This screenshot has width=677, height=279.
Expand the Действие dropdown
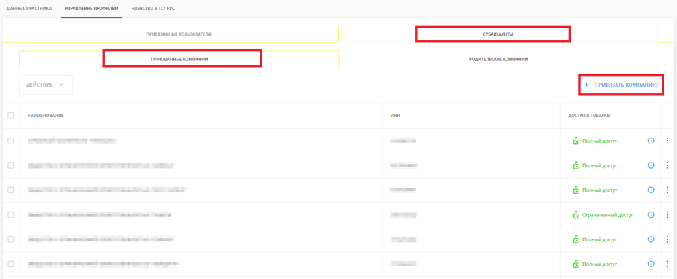46,85
